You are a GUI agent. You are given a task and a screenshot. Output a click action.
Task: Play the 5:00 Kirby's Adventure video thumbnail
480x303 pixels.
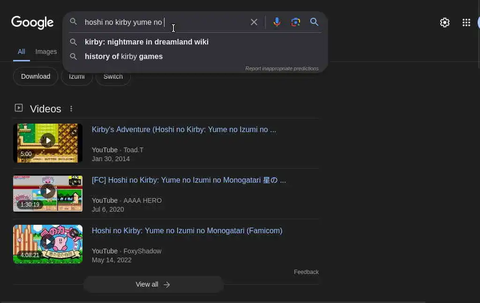click(x=48, y=143)
